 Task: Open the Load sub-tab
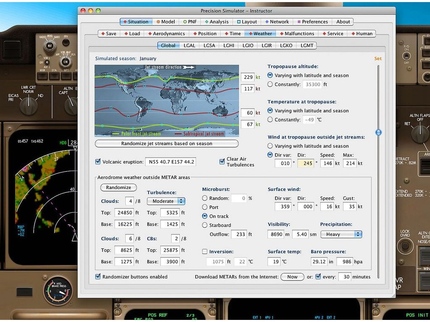pos(132,34)
